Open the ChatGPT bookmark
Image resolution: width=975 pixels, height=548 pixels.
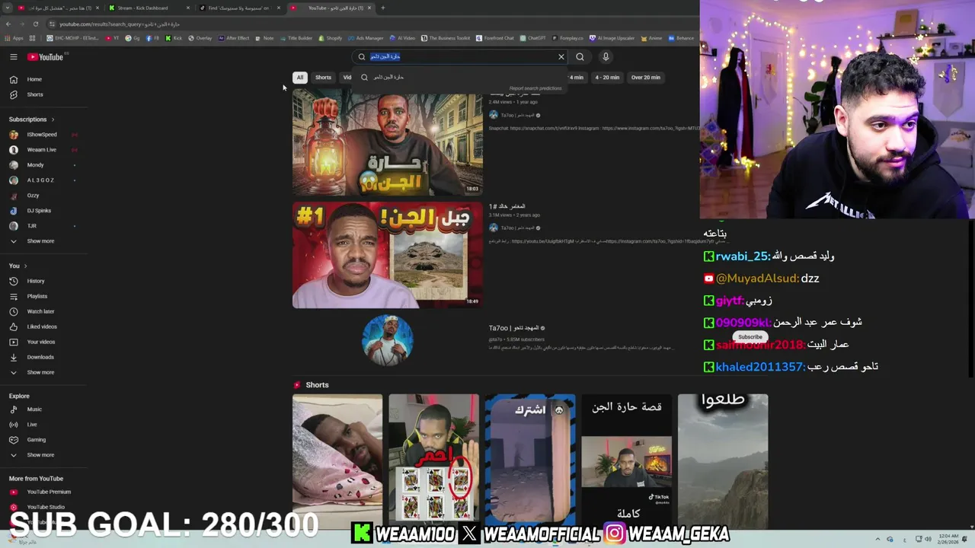click(533, 38)
